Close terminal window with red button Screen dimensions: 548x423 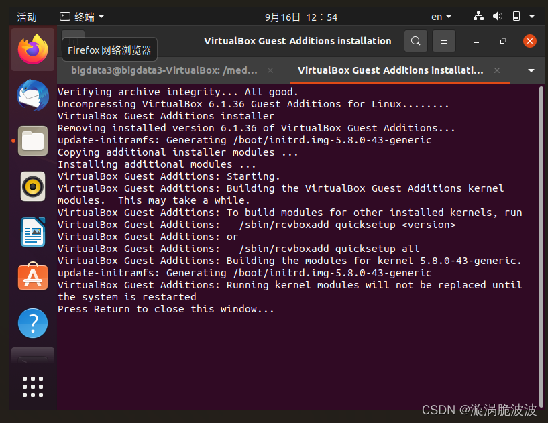coord(530,41)
